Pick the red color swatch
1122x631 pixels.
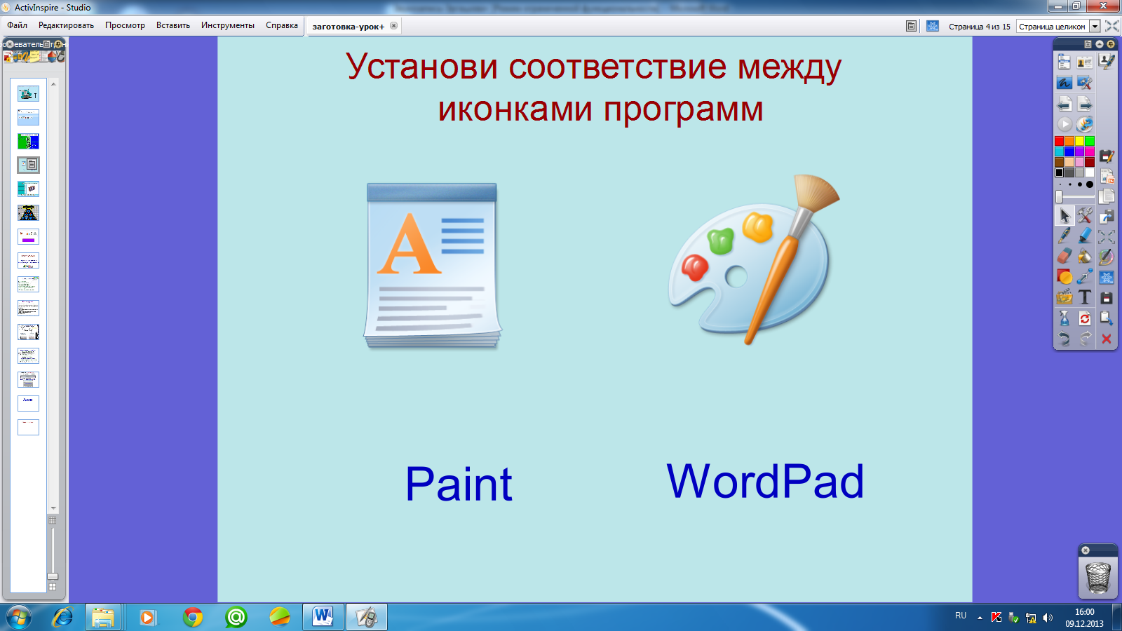1059,141
